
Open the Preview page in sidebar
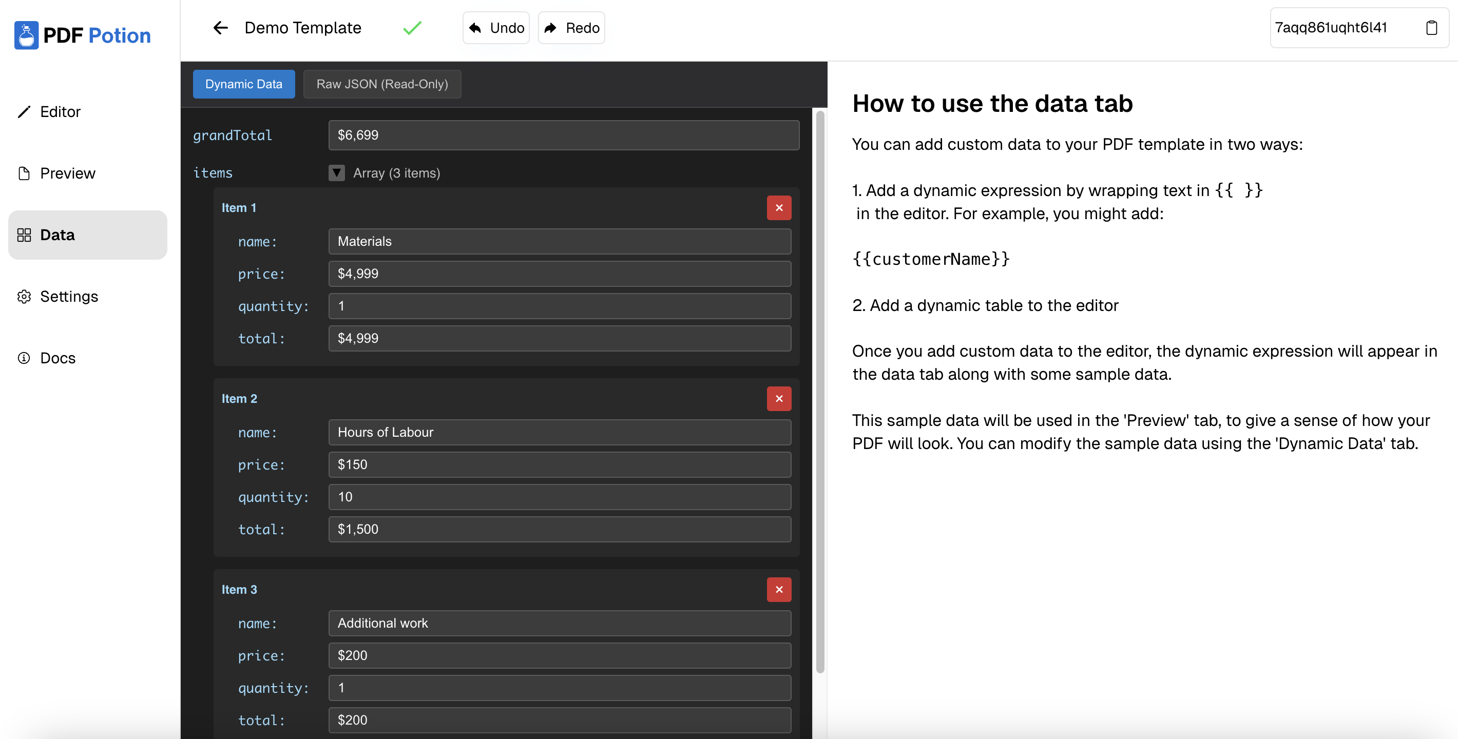point(67,173)
